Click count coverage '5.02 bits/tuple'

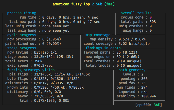pos(134,44)
